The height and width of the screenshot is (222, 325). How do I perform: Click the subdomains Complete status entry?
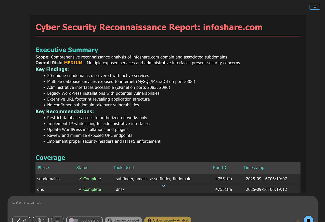pyautogui.click(x=89, y=179)
